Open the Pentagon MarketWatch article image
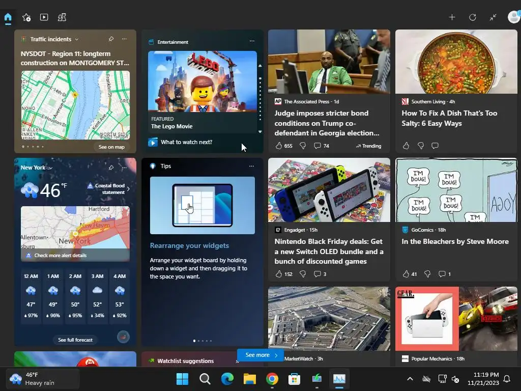The height and width of the screenshot is (391, 521). tap(329, 319)
